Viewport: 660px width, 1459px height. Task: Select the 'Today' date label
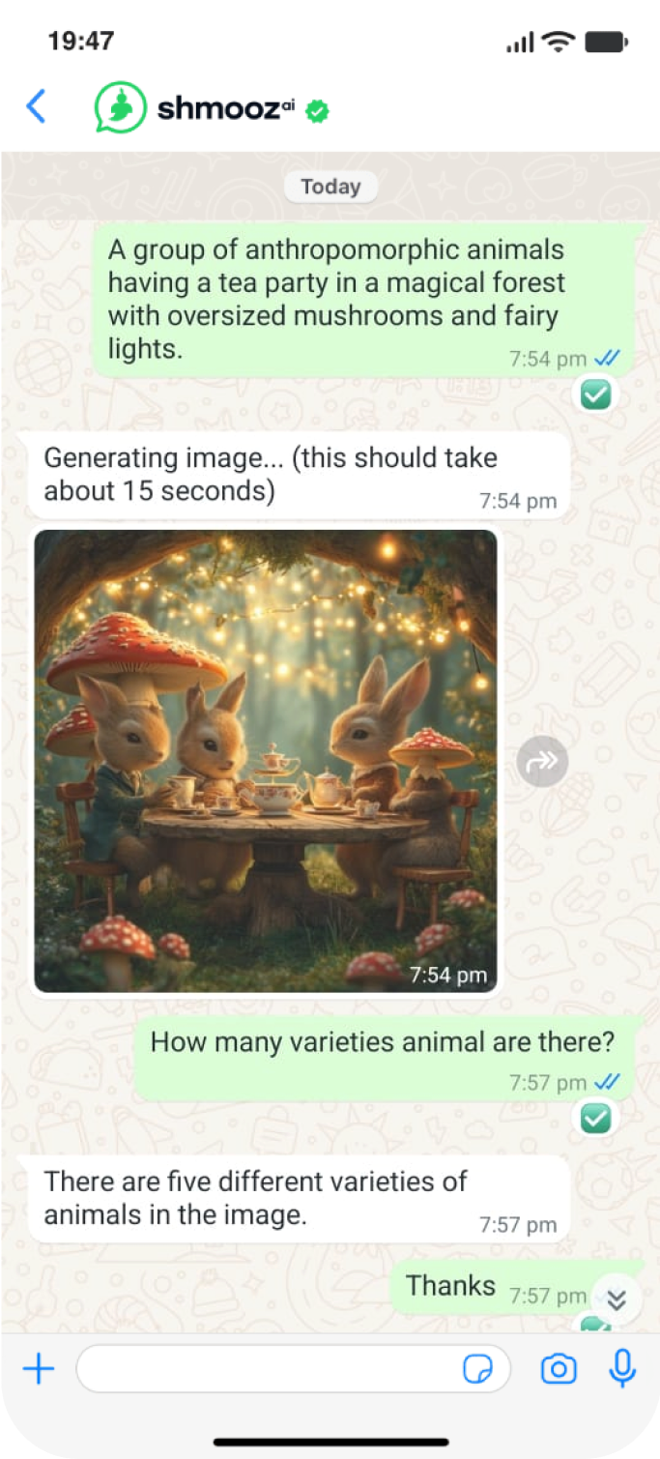330,187
